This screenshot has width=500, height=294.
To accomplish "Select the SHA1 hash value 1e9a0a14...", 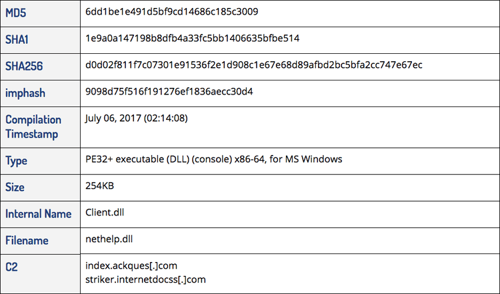I will (x=193, y=39).
